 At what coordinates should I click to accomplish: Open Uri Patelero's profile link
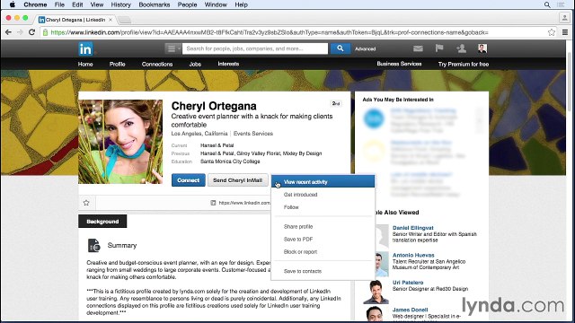click(x=408, y=283)
